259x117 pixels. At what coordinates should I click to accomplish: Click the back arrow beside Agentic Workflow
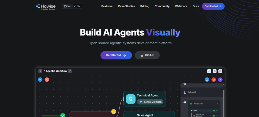pos(40,71)
